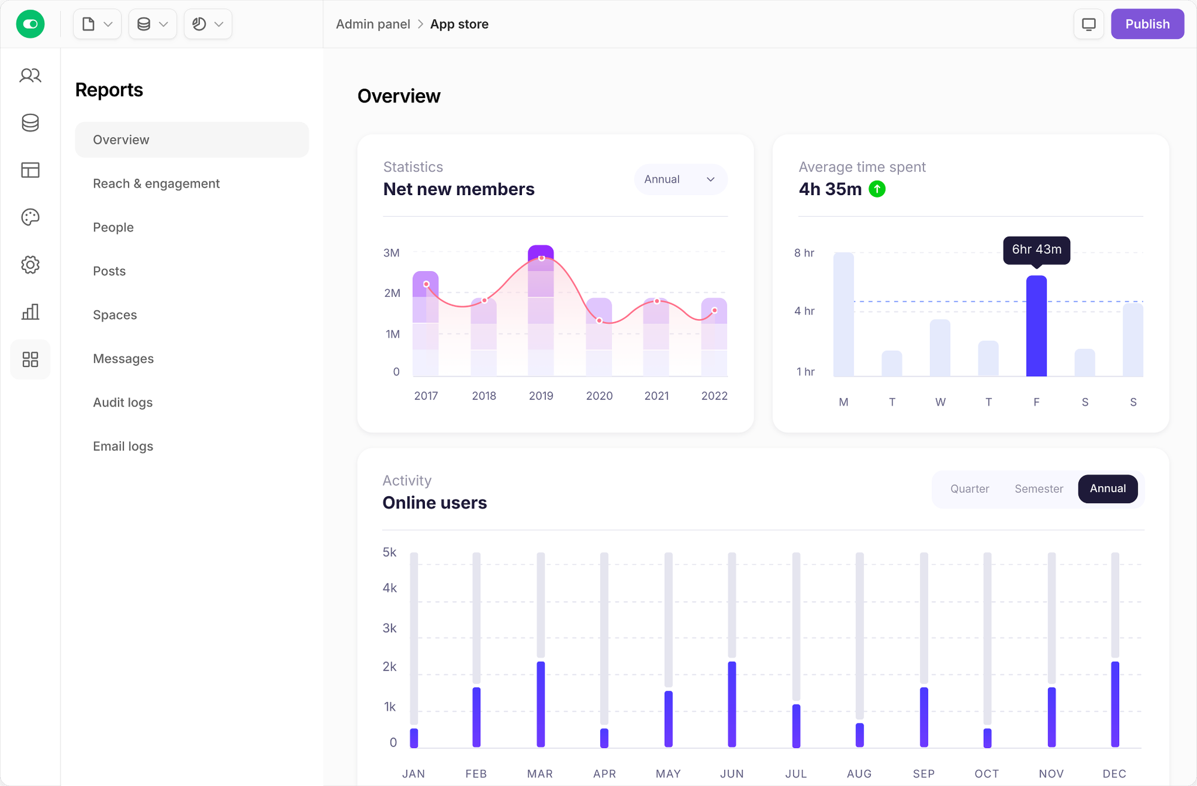The image size is (1197, 786).
Task: Open the appearance palette icon
Action: point(30,217)
